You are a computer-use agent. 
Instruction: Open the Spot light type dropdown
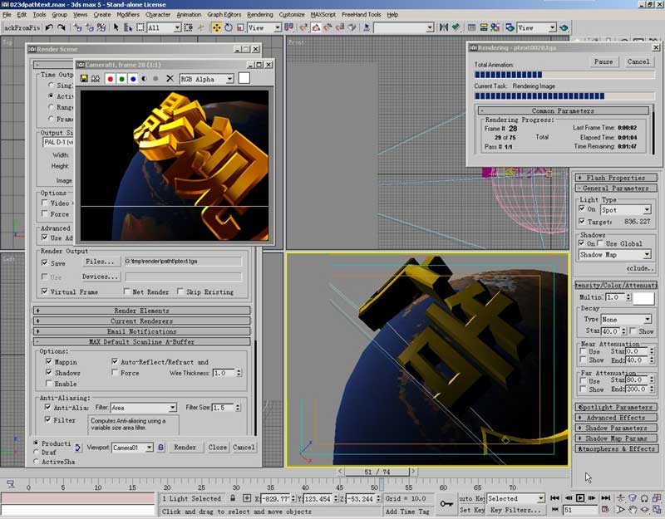[625, 210]
